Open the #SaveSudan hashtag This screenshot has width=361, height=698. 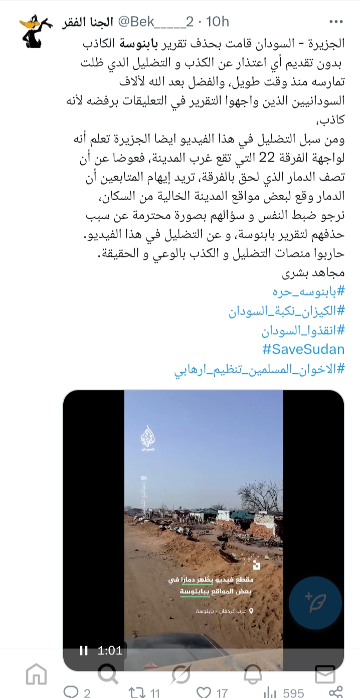click(304, 349)
